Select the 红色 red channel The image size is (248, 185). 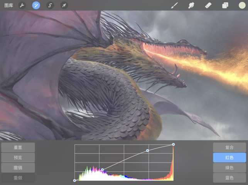[229, 157]
